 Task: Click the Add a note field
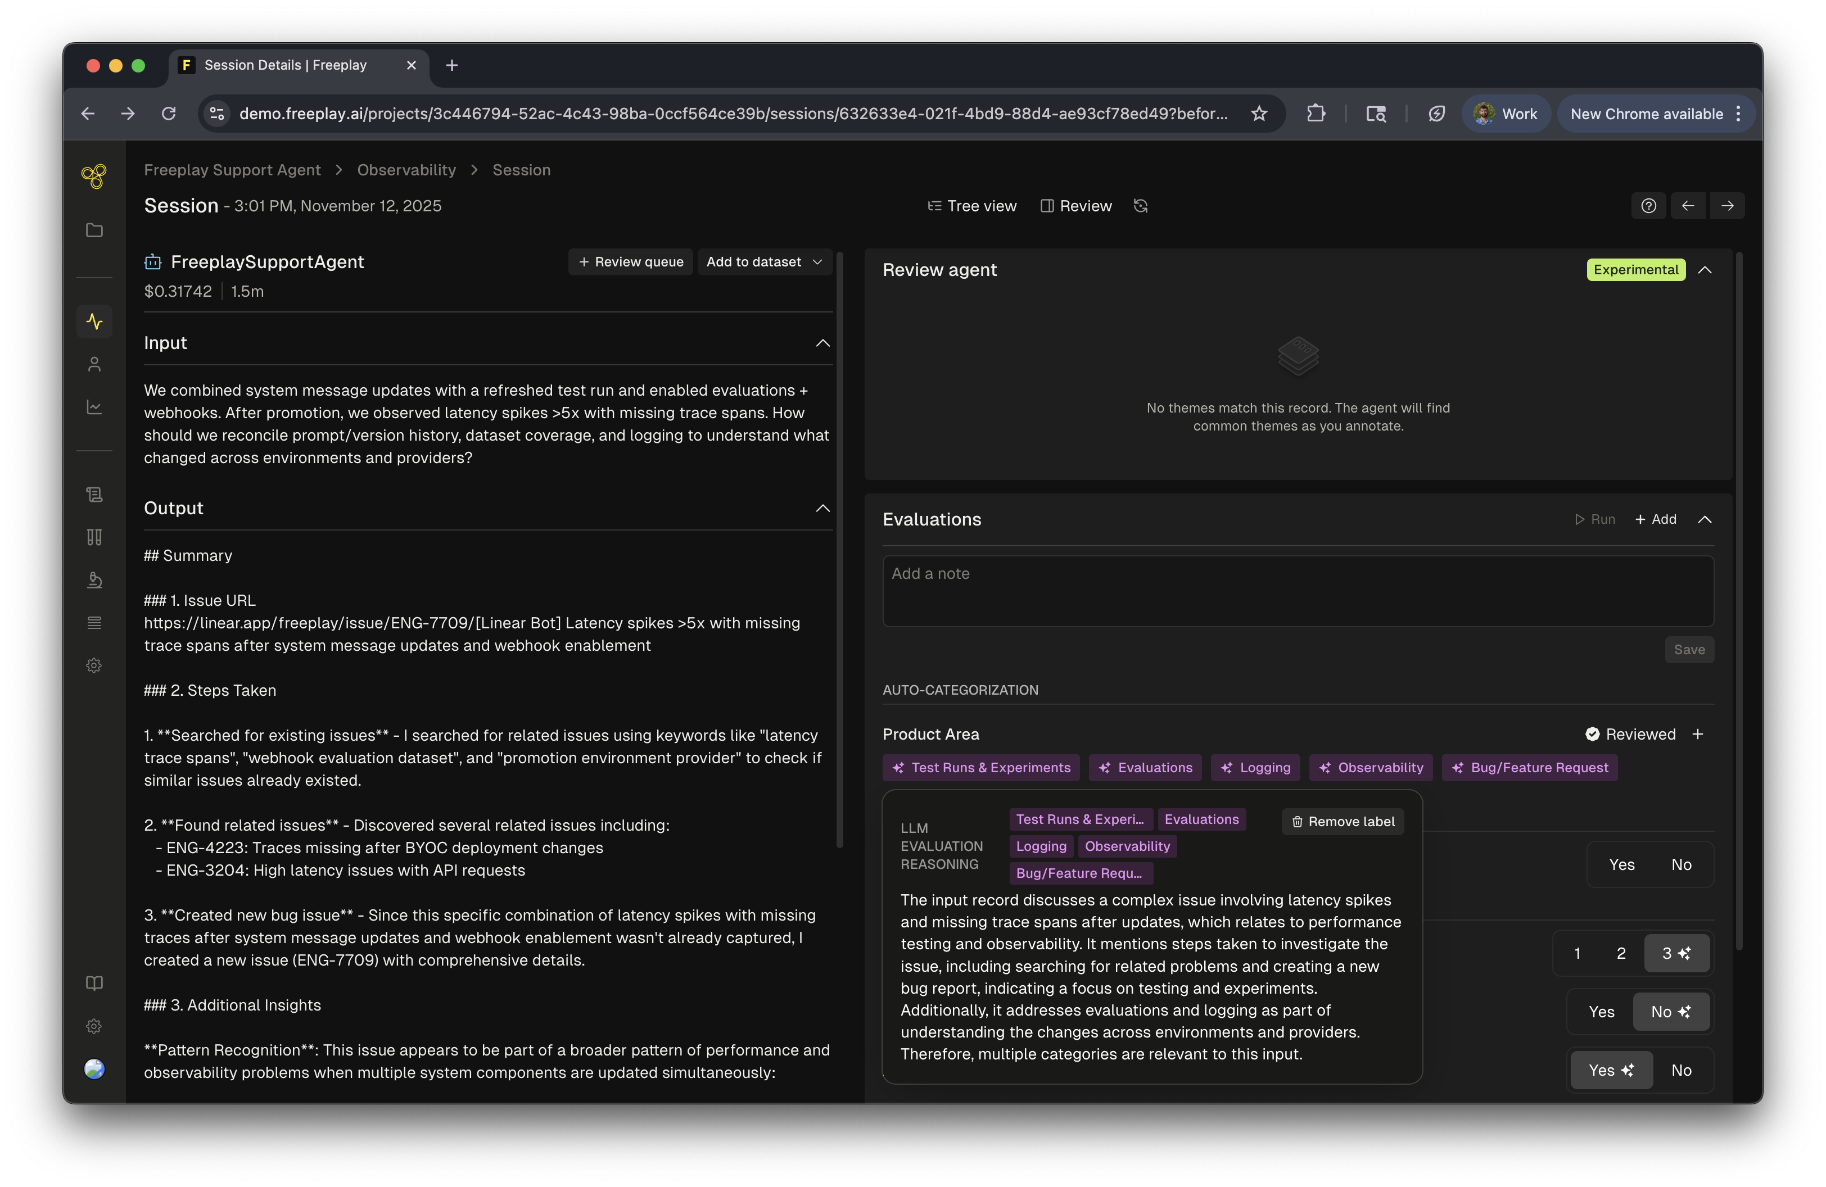point(1298,591)
